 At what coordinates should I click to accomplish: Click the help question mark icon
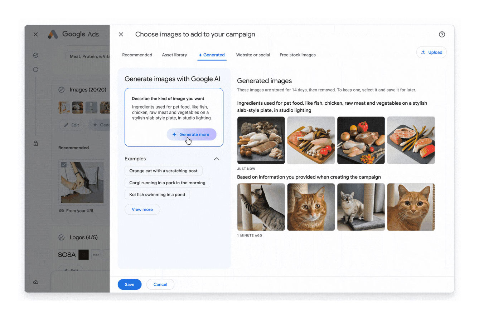coord(441,34)
